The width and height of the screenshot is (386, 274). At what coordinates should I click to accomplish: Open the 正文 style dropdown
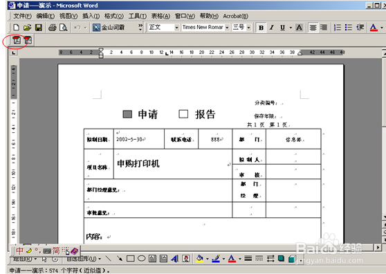pos(177,28)
